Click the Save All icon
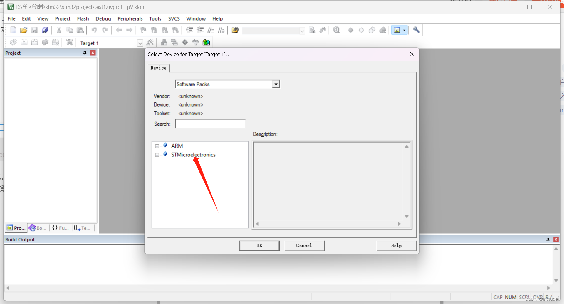 coord(45,30)
